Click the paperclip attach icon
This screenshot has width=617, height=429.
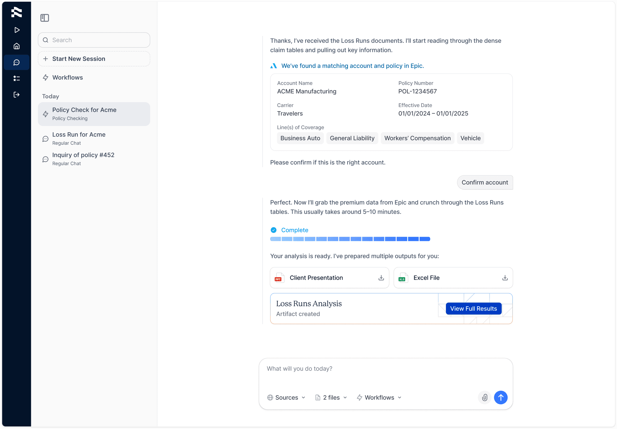[x=485, y=397]
